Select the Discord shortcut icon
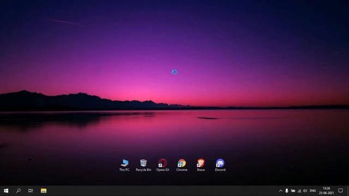Viewport: 349px width, 196px height. coord(220,165)
